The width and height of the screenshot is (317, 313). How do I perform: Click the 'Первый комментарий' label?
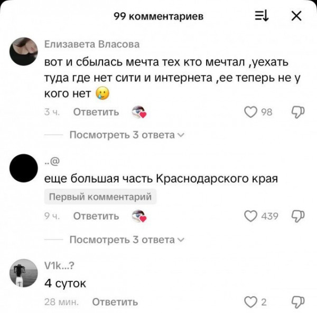100,196
